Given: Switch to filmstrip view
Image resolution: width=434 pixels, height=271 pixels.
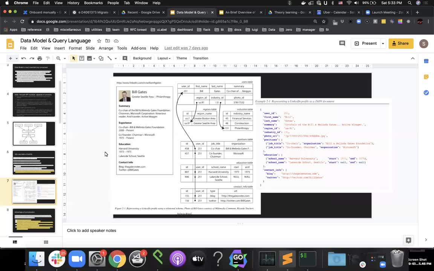Looking at the screenshot, I should 15,242.
